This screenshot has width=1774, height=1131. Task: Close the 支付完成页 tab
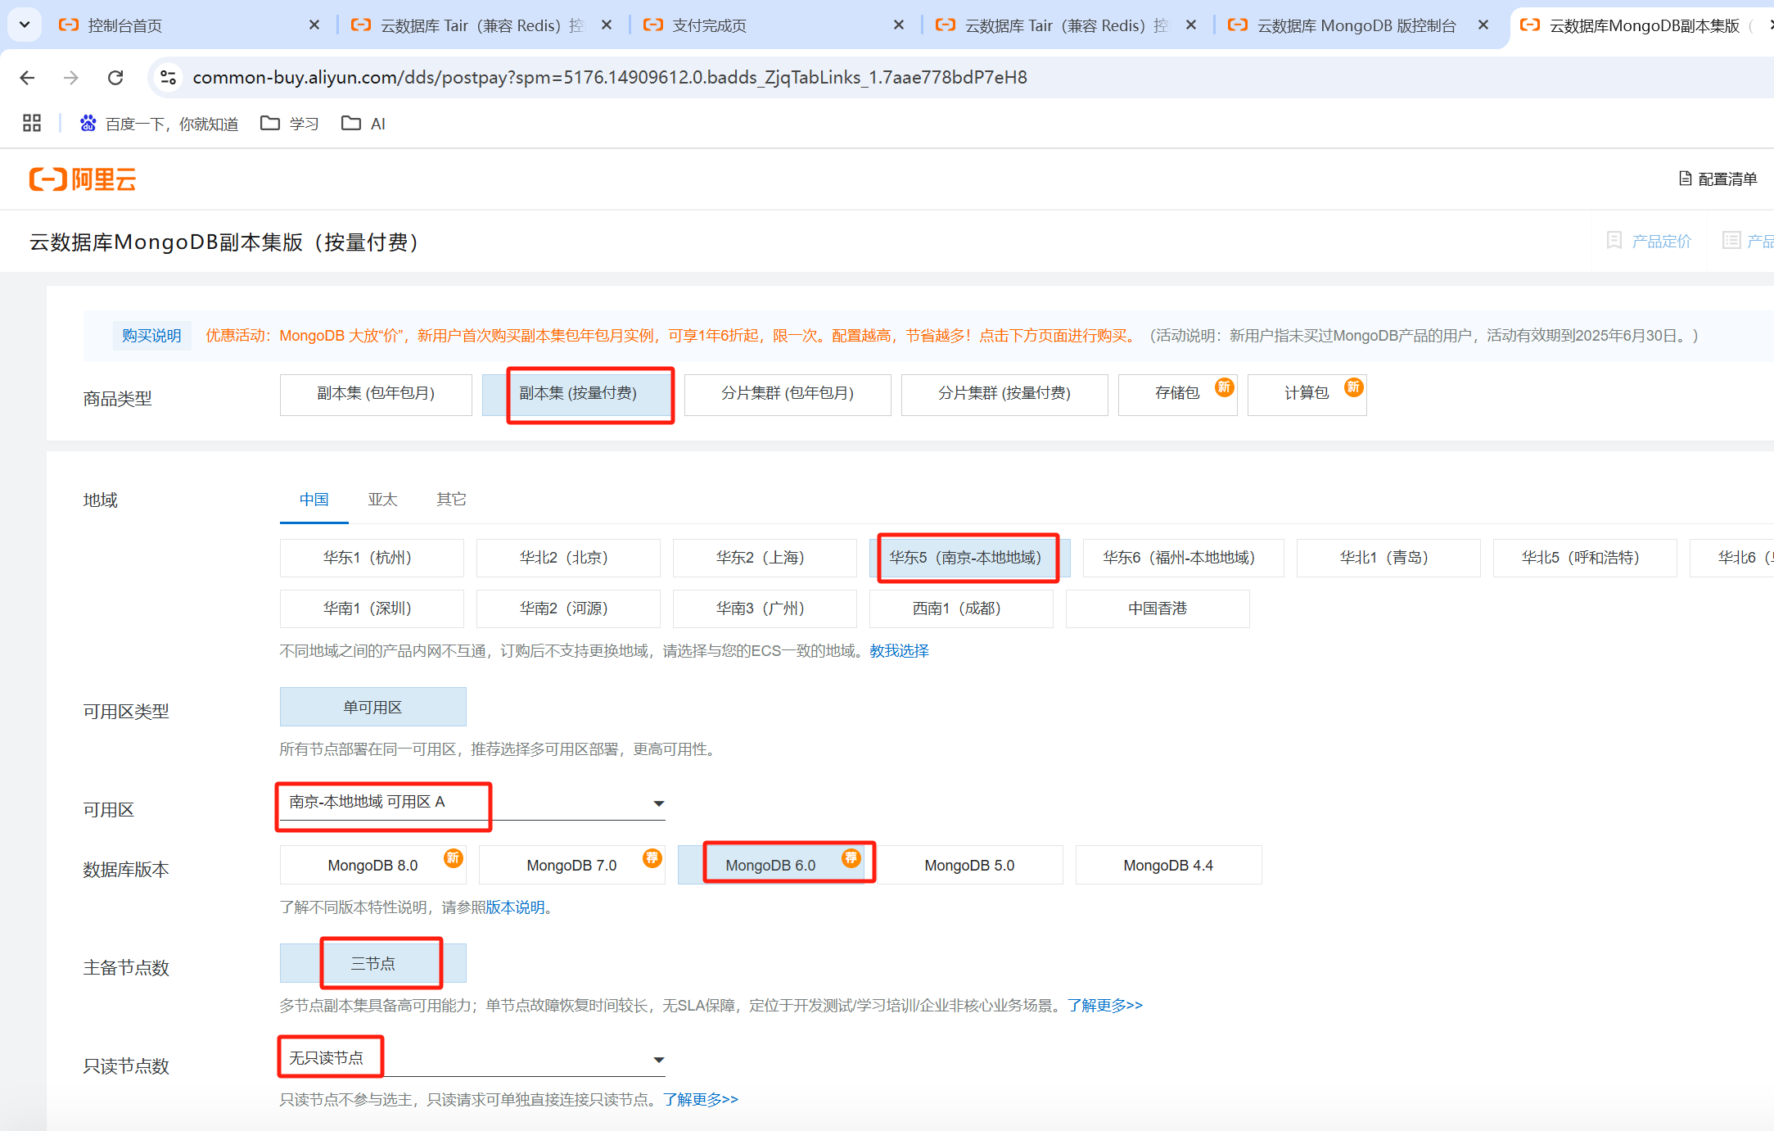899,25
